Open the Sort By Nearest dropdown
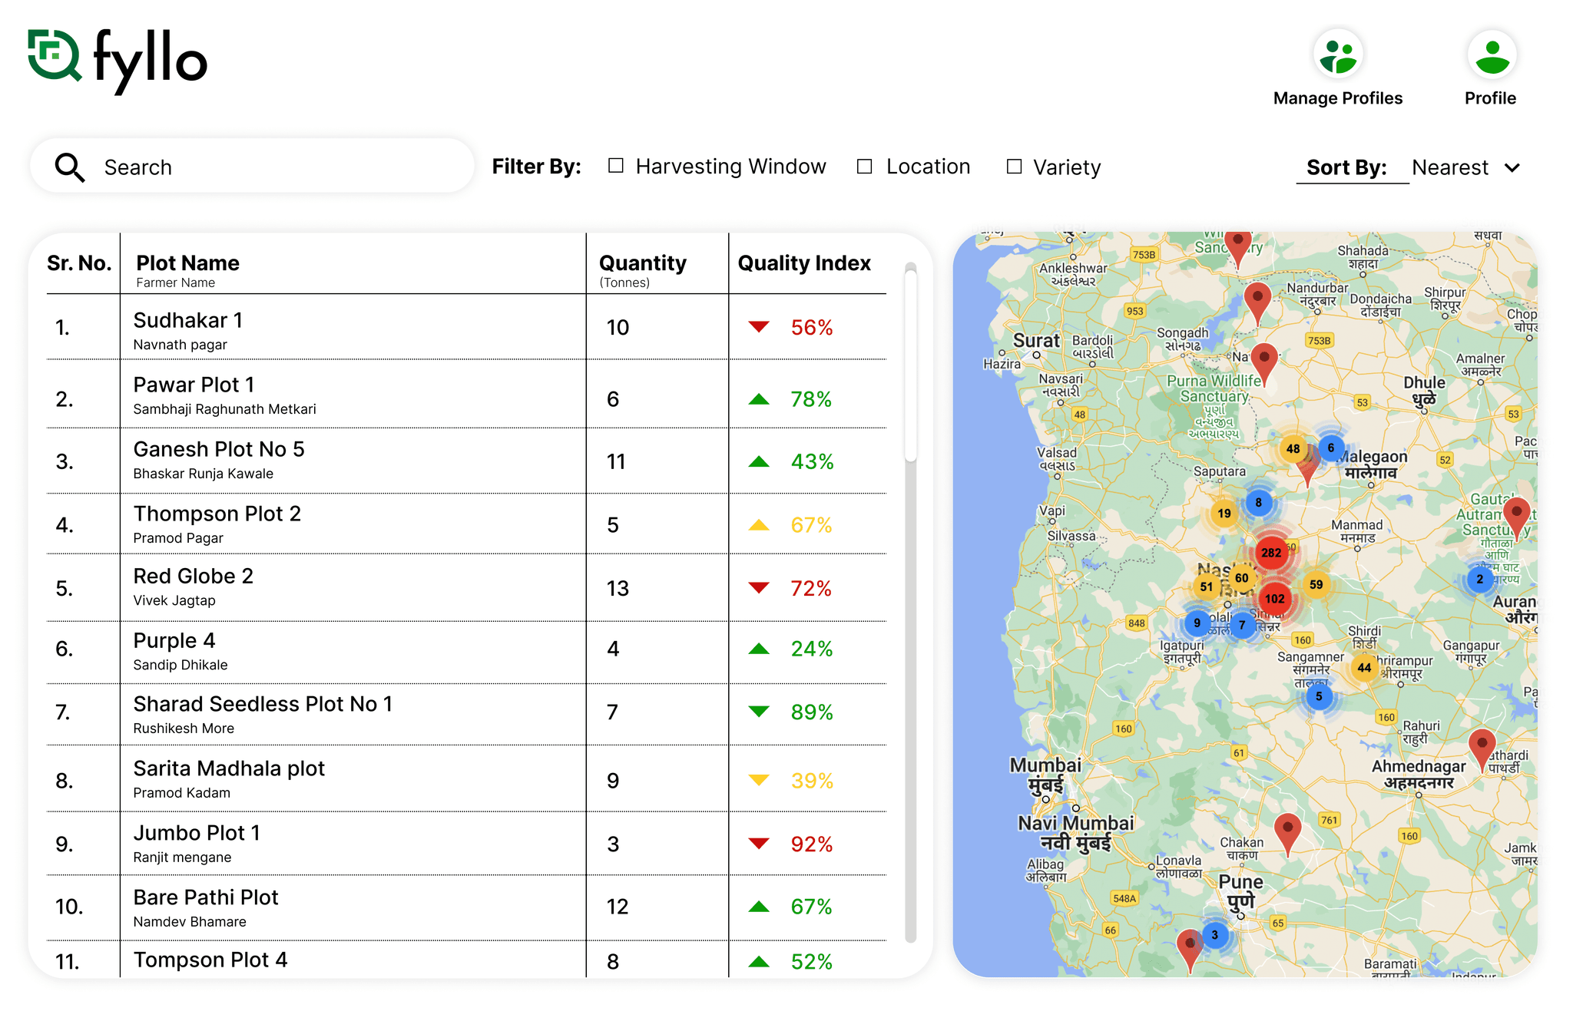Screen dimensions: 1573x1021 tap(1450, 167)
